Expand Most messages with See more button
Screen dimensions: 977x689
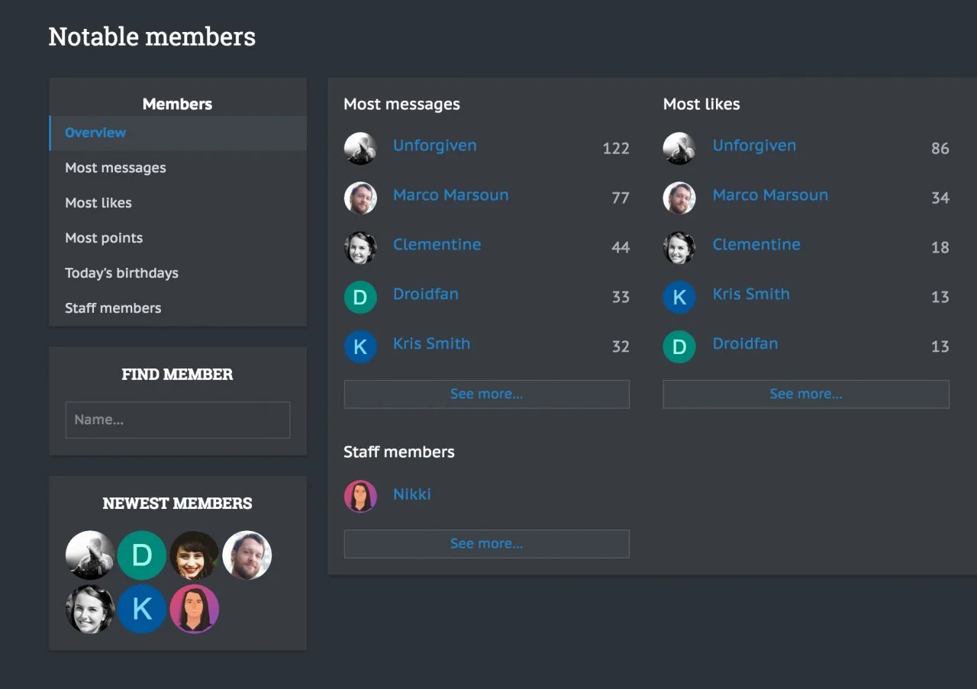(486, 394)
